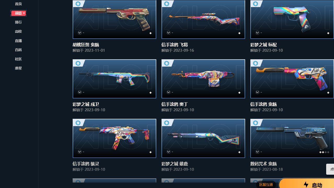Expand the chevron circle on 彩梦之城 雄鹿 card
The width and height of the screenshot is (334, 188).
tap(169, 152)
